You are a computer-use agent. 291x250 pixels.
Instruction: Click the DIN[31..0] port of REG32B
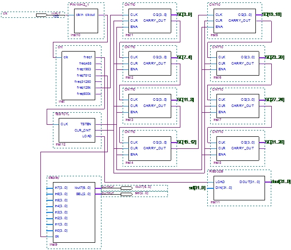[224, 188]
